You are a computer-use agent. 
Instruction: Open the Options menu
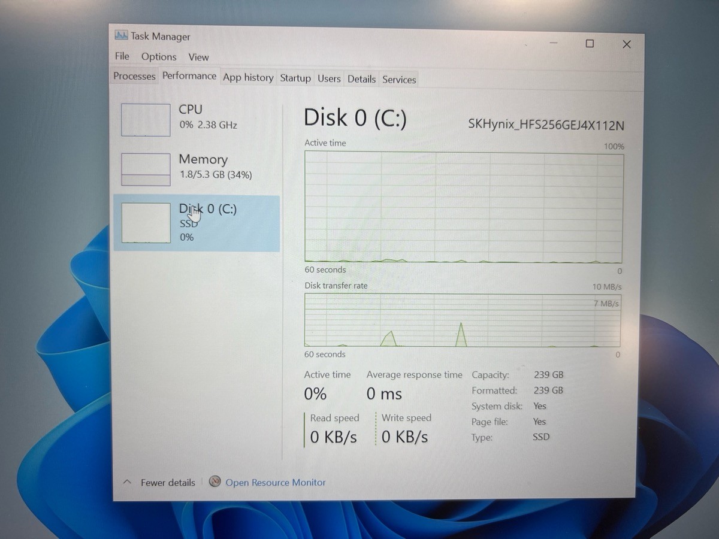coord(159,56)
